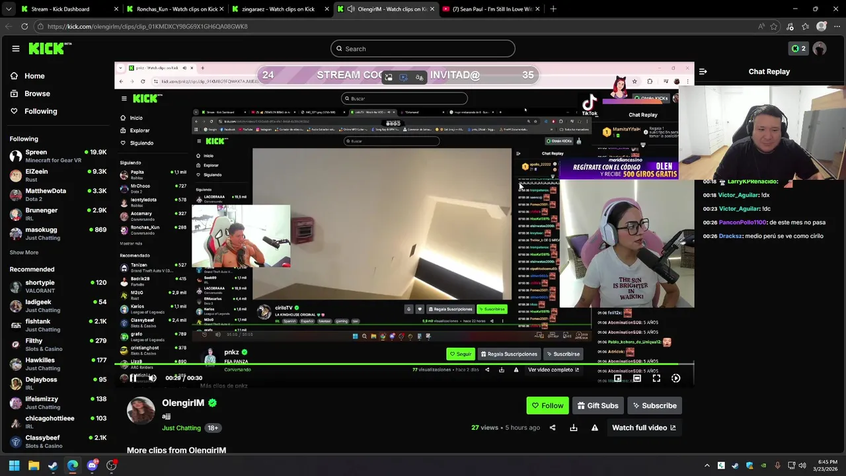Reload the current page
The image size is (846, 476).
(24, 26)
